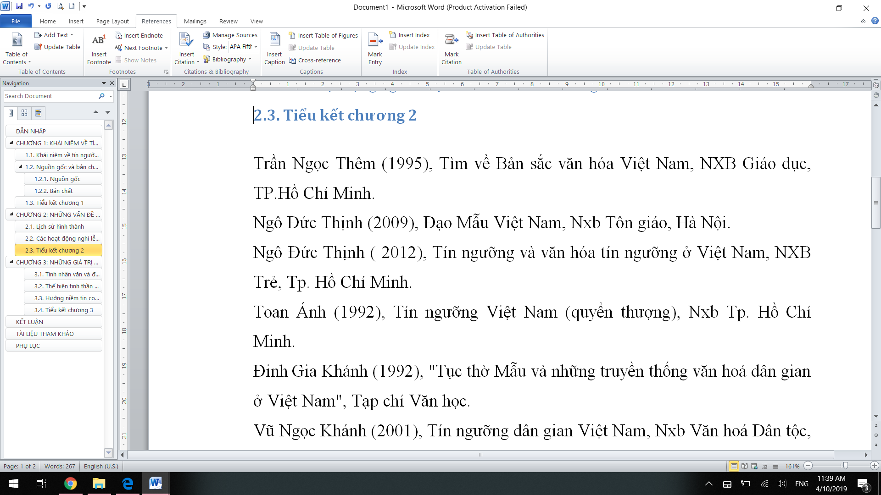The height and width of the screenshot is (495, 881).
Task: Select Print Layout view in status bar
Action: [x=734, y=466]
